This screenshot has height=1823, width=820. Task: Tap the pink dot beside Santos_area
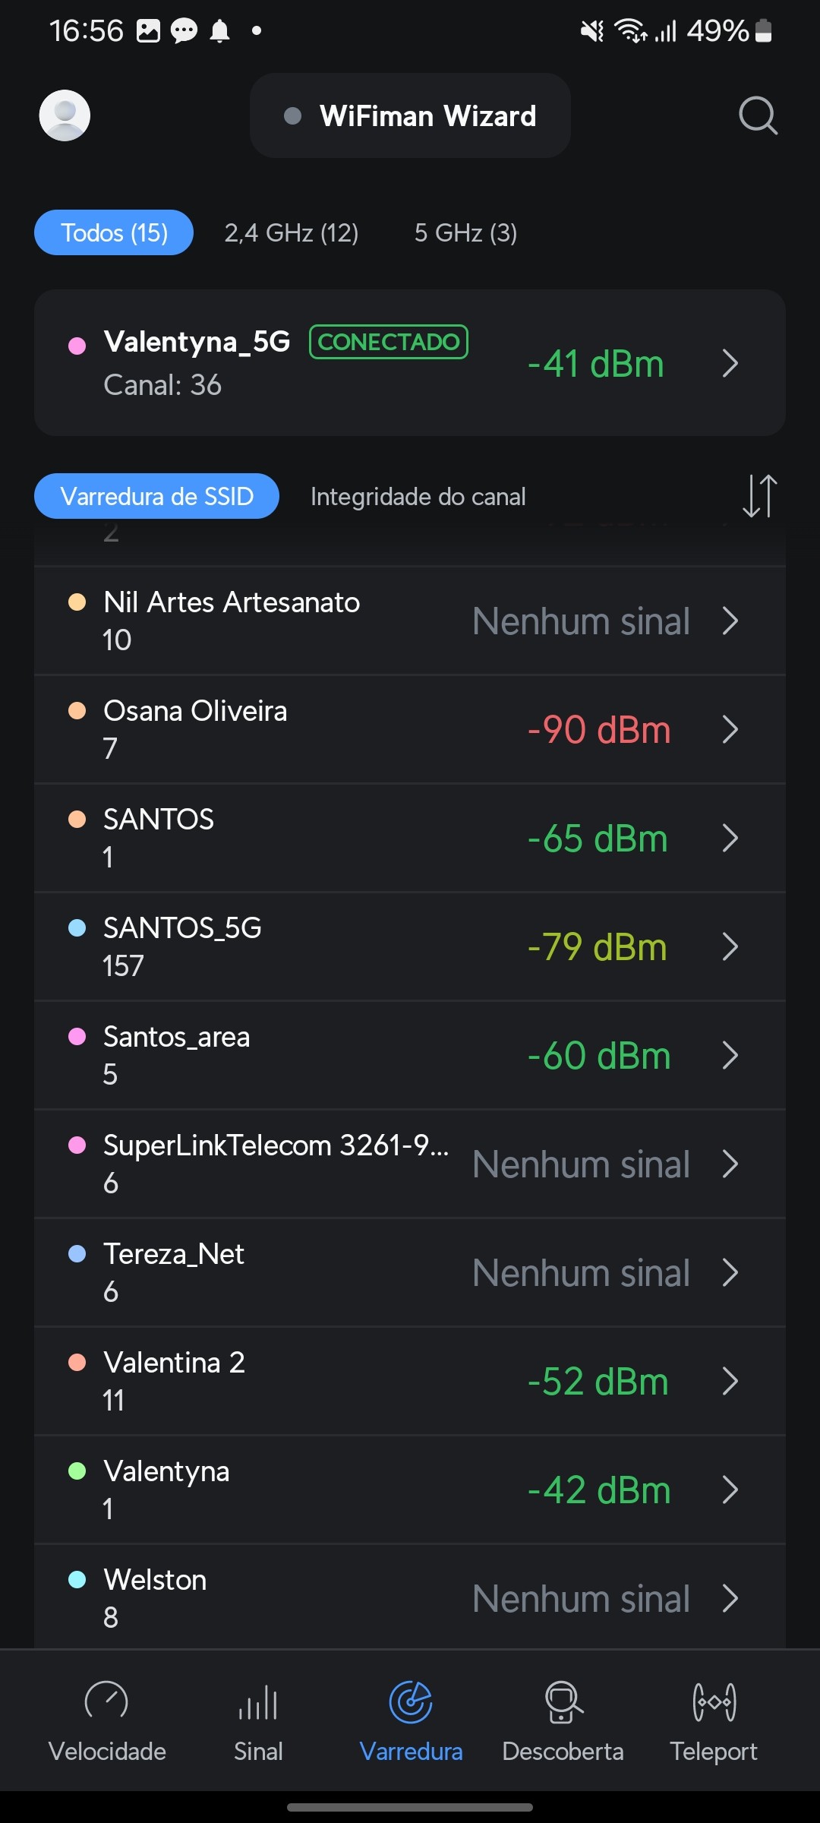77,1037
